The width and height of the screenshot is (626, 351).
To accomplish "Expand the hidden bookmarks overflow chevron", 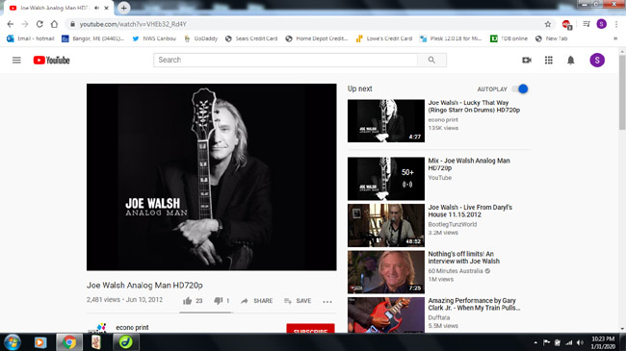I will pyautogui.click(x=615, y=38).
